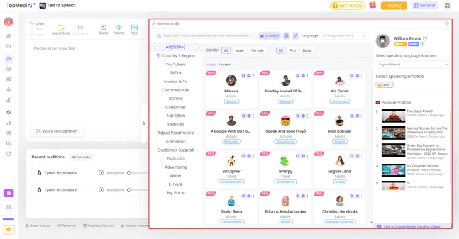Collapse the voice panel with Hide the list
The image size is (459, 239).
[x=163, y=24]
